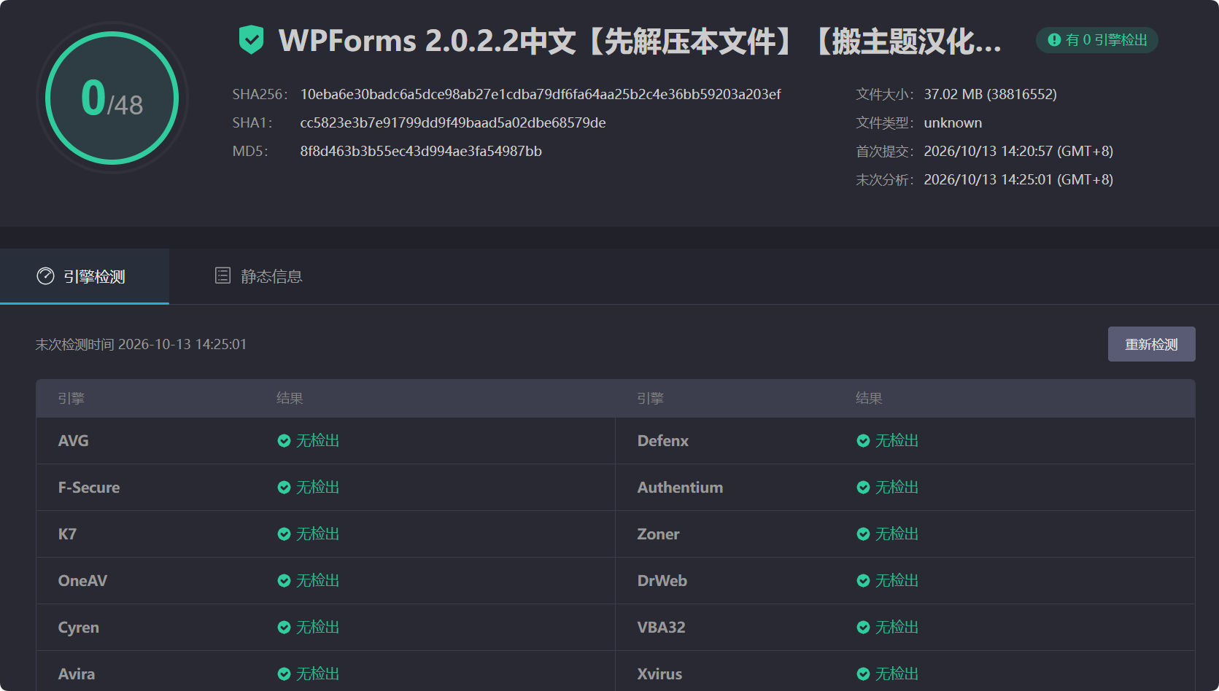Screen dimensions: 1219x691
Task: Click the last analysis time 14:25:01 (GMT+8)
Action: (x=1018, y=179)
